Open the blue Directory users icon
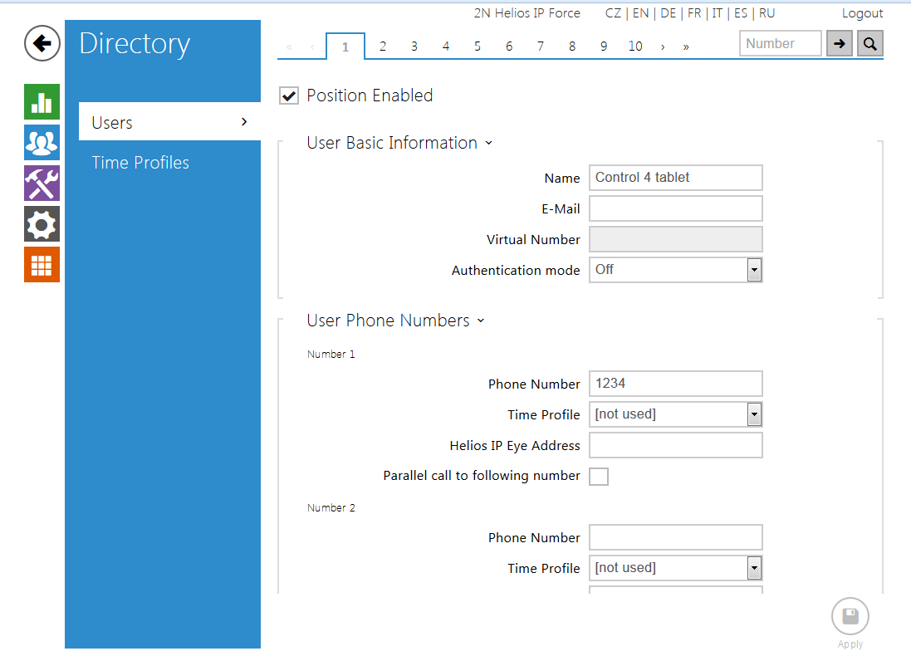The image size is (911, 656). click(x=42, y=143)
